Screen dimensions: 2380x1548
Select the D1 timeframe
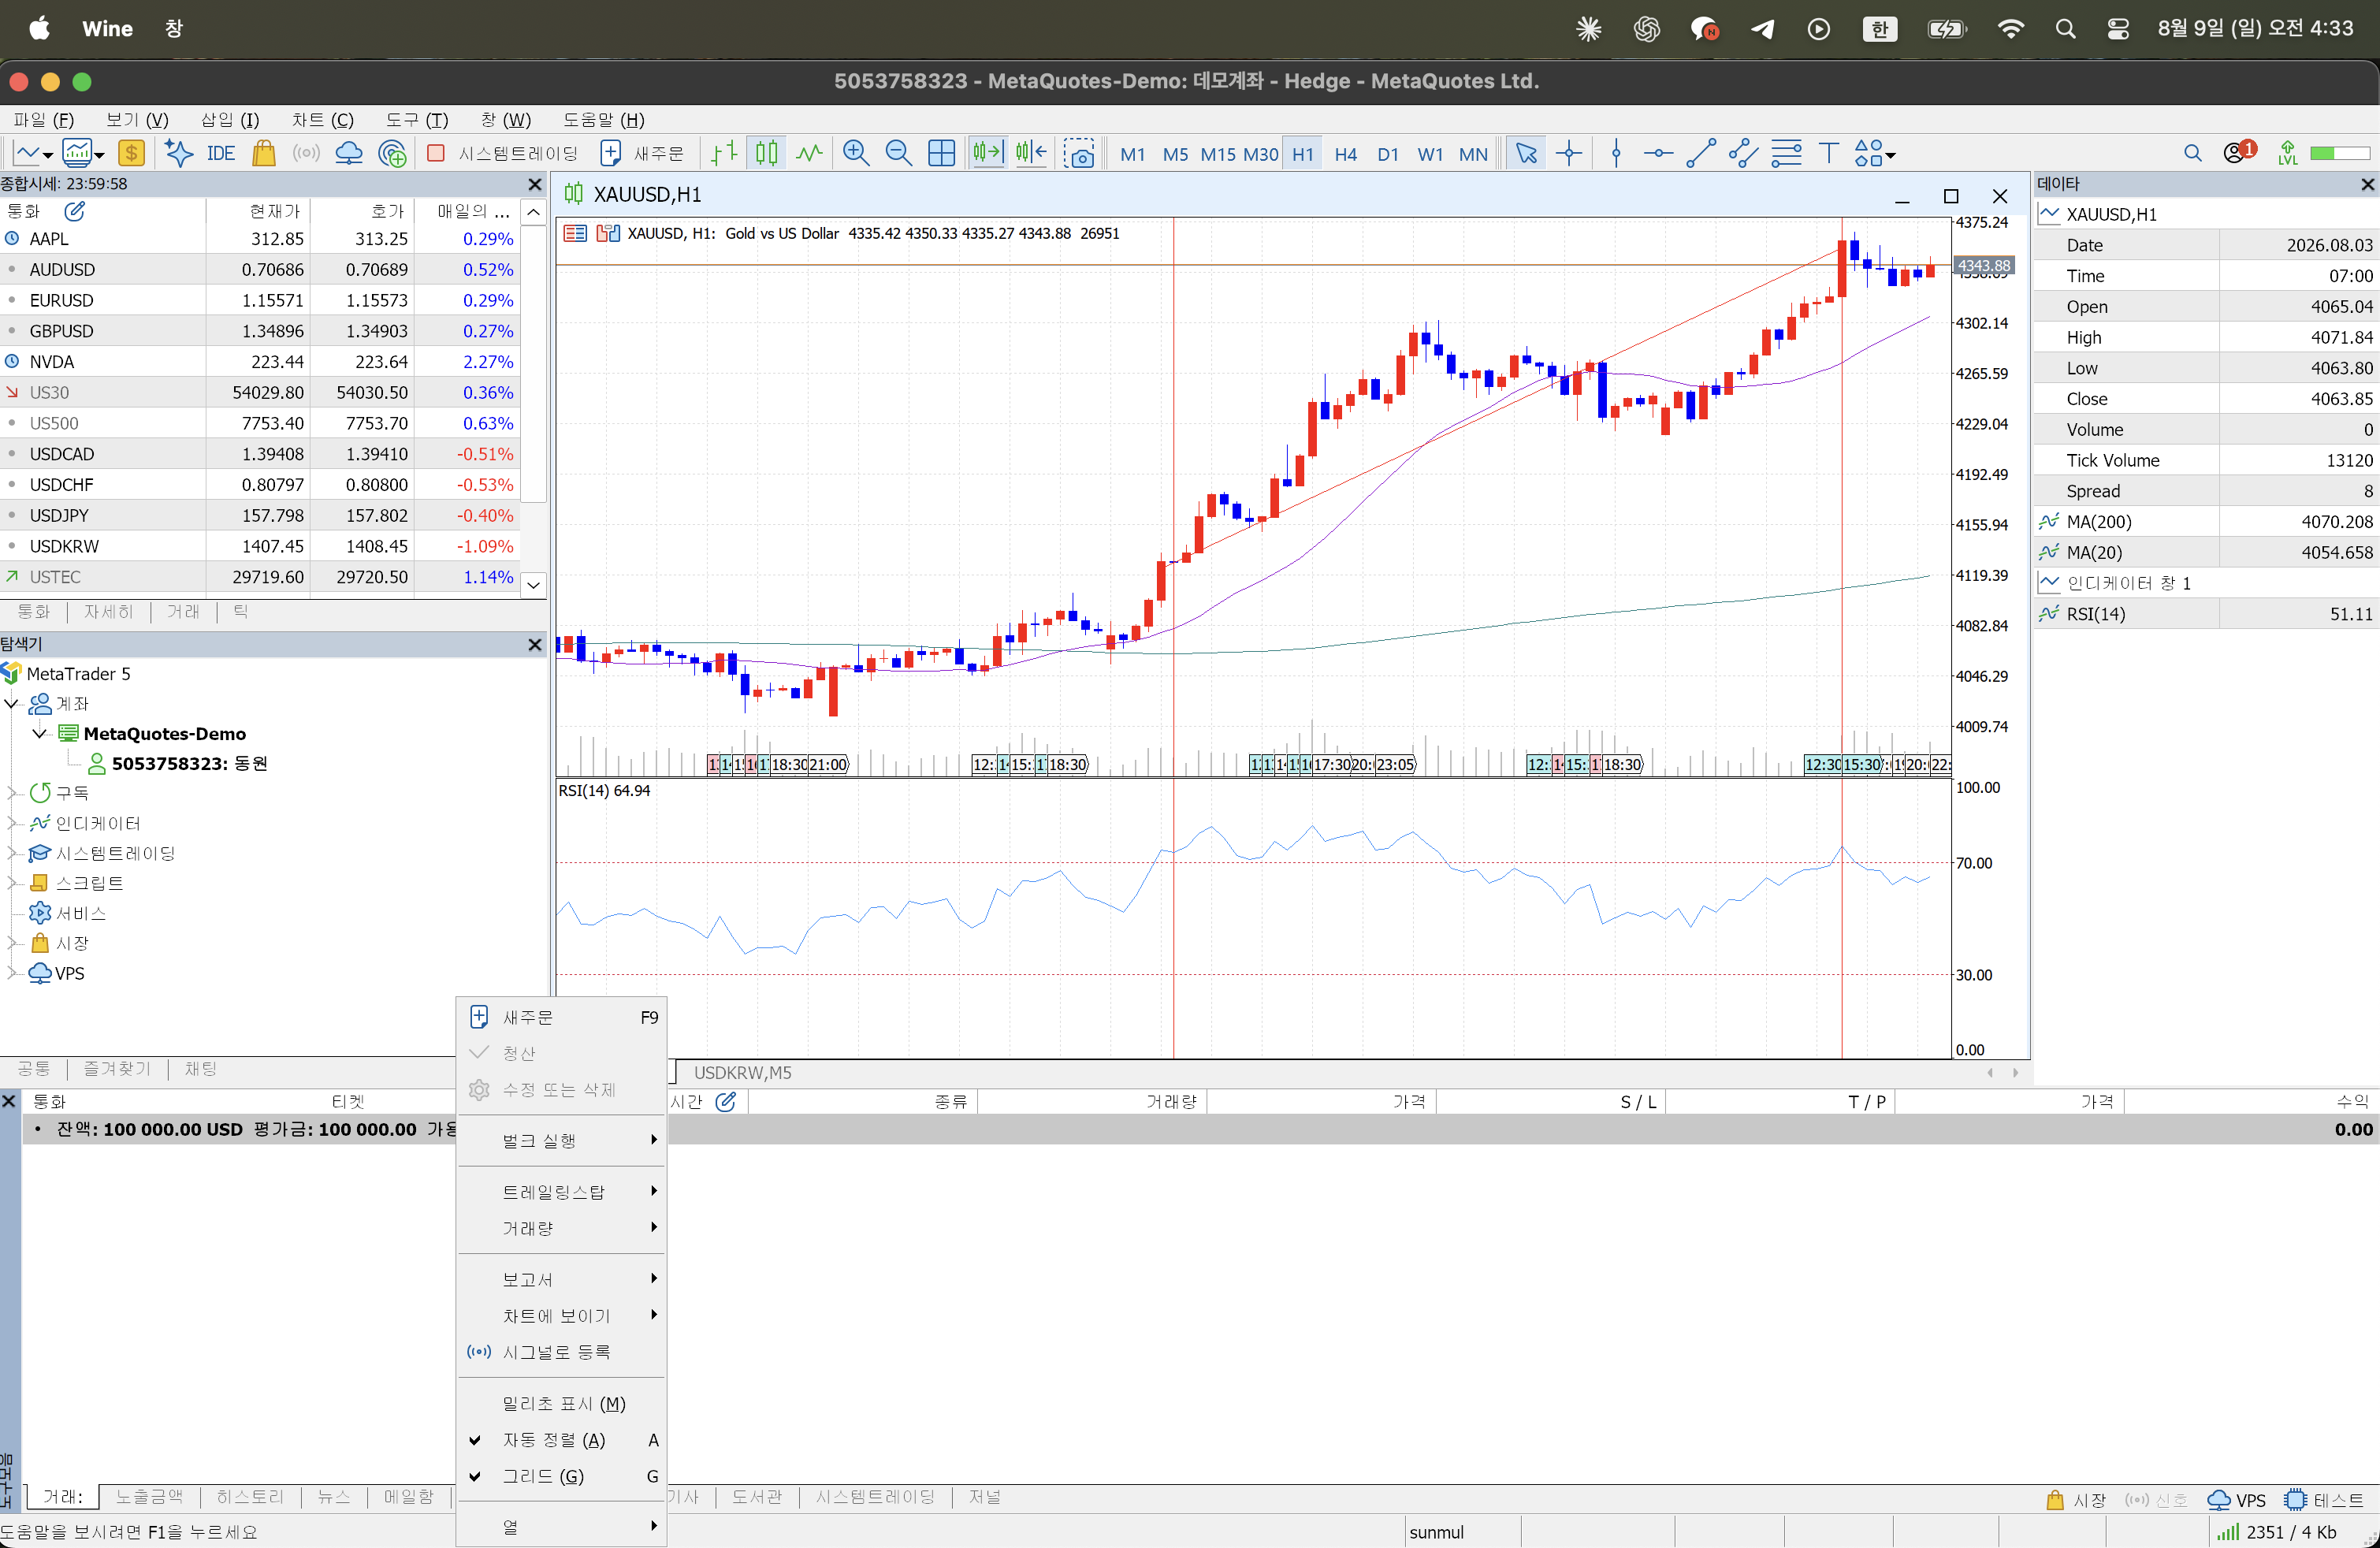[x=1388, y=154]
